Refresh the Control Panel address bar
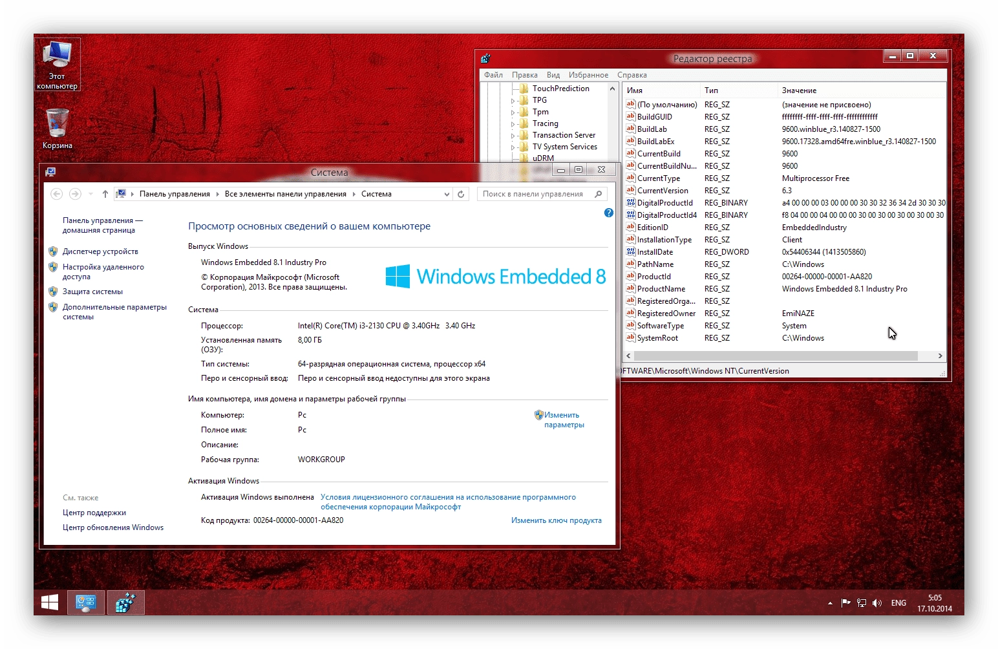This screenshot has height=649, width=998. 461,194
